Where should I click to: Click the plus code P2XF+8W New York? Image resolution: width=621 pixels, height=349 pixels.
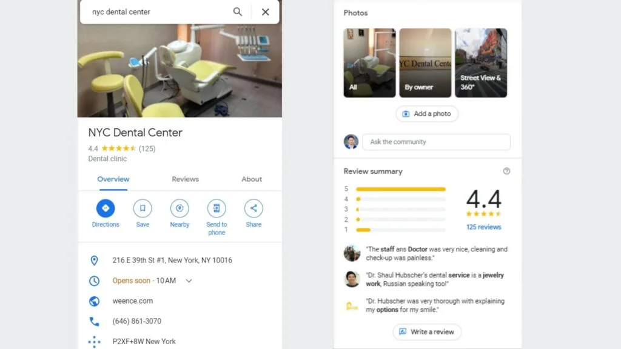pos(144,342)
